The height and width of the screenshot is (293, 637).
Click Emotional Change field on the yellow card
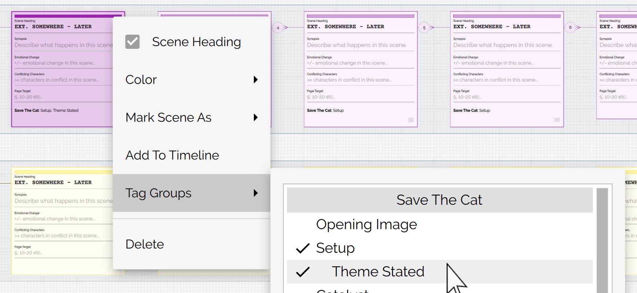point(63,219)
